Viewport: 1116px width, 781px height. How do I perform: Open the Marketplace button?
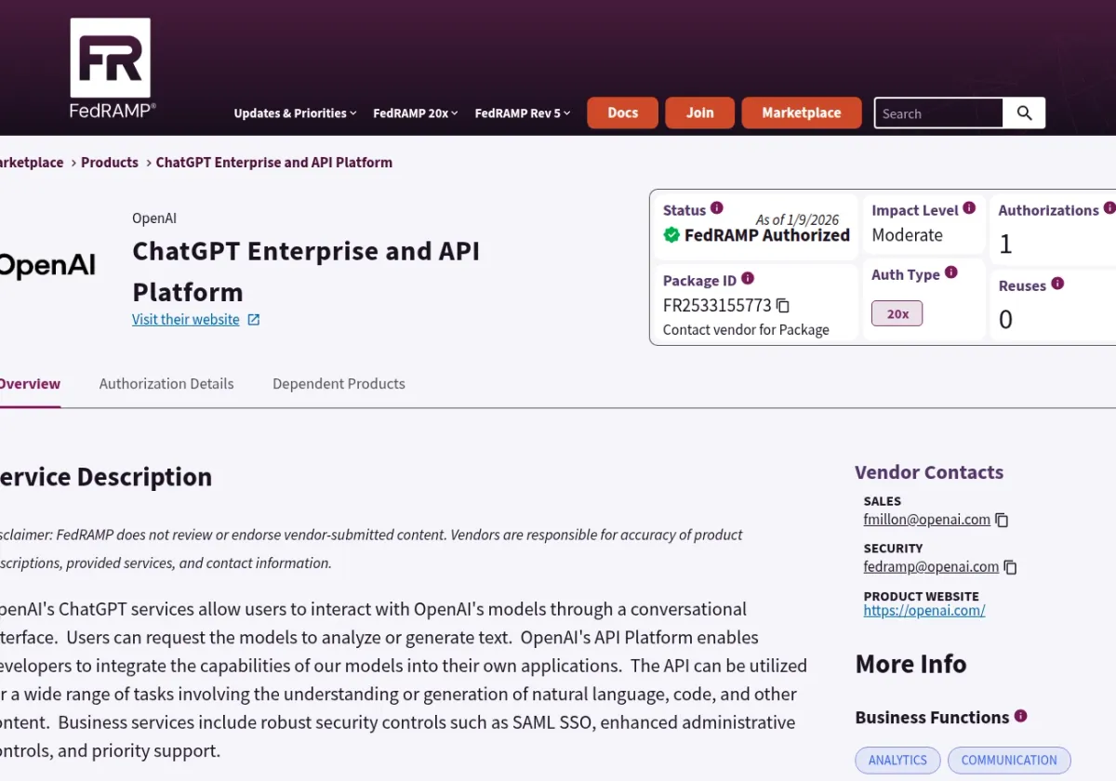click(802, 113)
